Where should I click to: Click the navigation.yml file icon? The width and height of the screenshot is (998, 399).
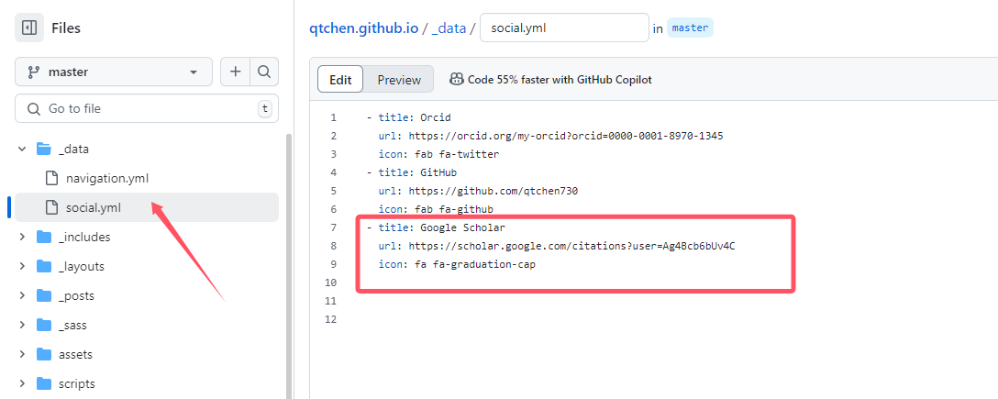point(52,178)
